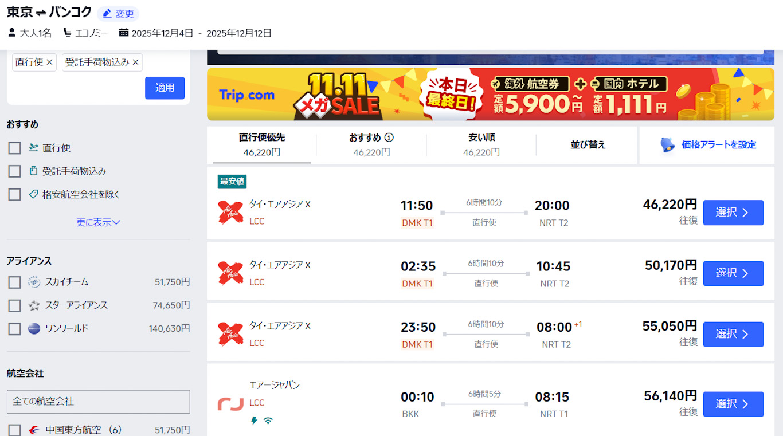This screenshot has width=783, height=436.
Task: Select the おすすめ sorting tab
Action: [x=371, y=144]
